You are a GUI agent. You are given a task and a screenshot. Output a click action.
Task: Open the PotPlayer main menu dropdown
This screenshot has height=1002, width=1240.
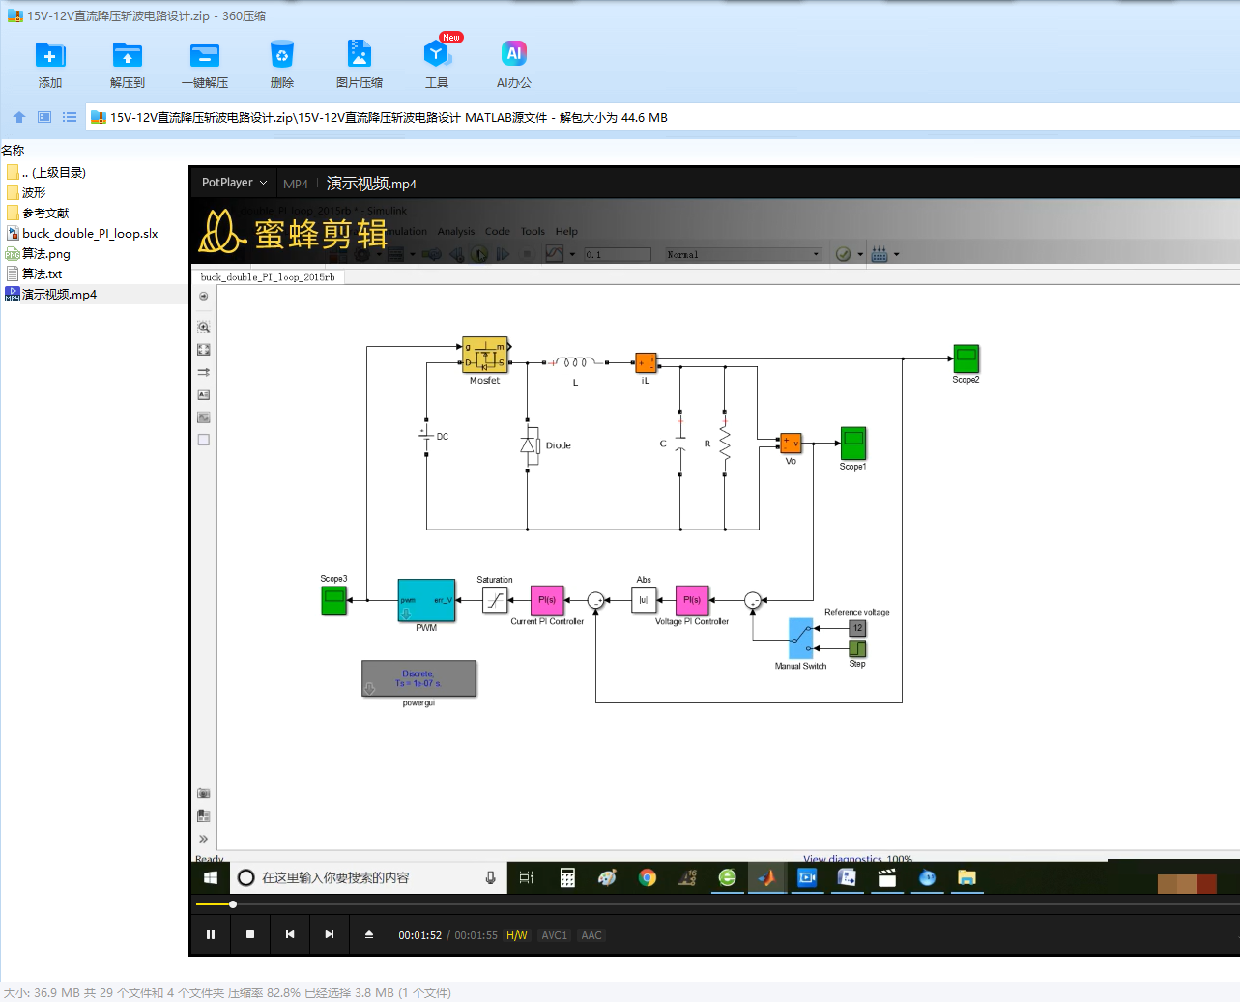(234, 183)
